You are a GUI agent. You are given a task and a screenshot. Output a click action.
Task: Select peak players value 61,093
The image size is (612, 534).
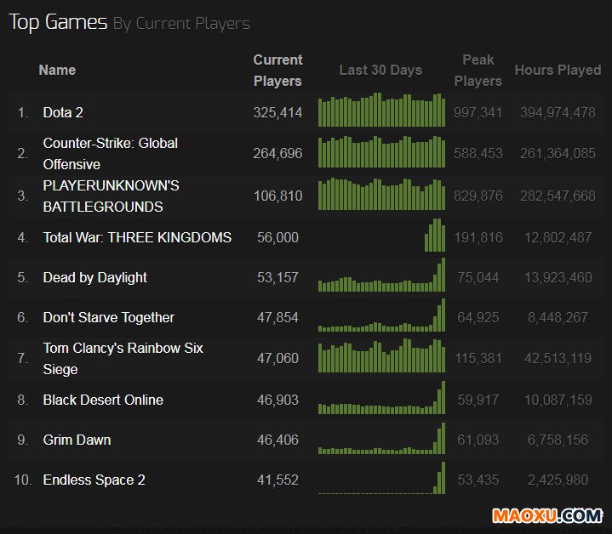click(478, 440)
